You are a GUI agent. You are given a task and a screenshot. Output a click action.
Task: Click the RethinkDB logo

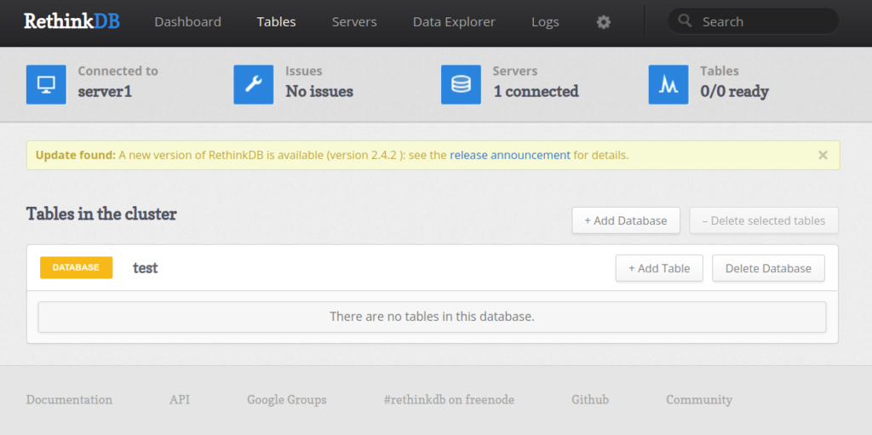click(72, 21)
